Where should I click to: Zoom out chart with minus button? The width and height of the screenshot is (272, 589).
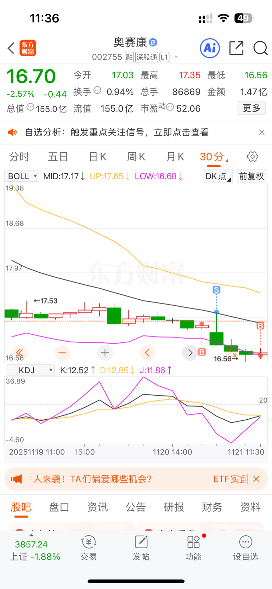(62, 352)
